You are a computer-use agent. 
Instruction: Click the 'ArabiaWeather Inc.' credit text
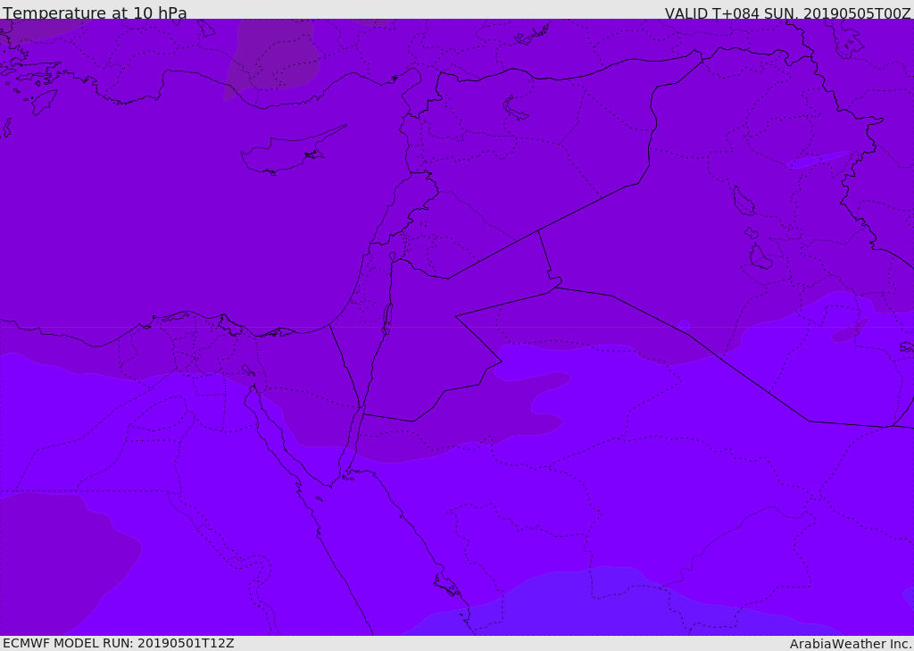(852, 644)
